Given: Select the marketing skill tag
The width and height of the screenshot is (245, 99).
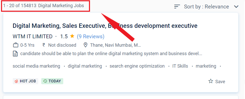Looking at the screenshot, I should pos(206,66).
